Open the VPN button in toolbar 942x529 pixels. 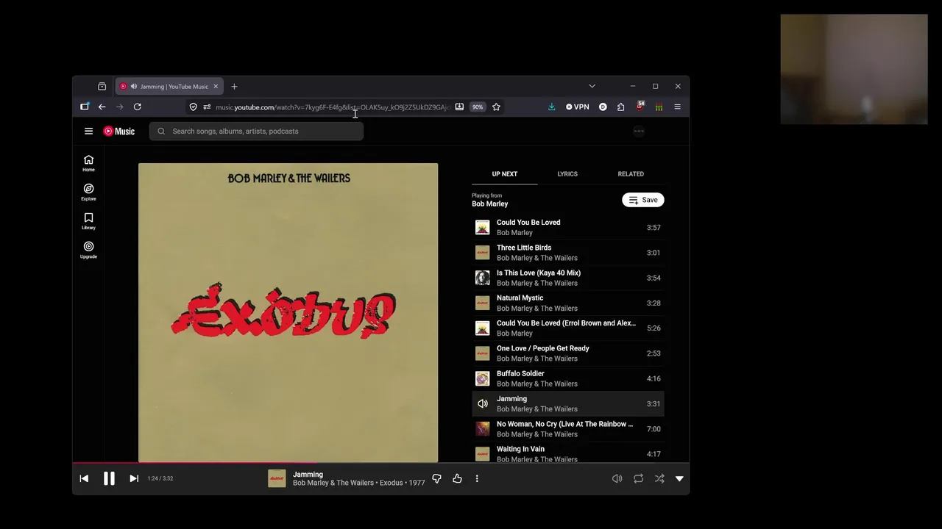tap(578, 107)
